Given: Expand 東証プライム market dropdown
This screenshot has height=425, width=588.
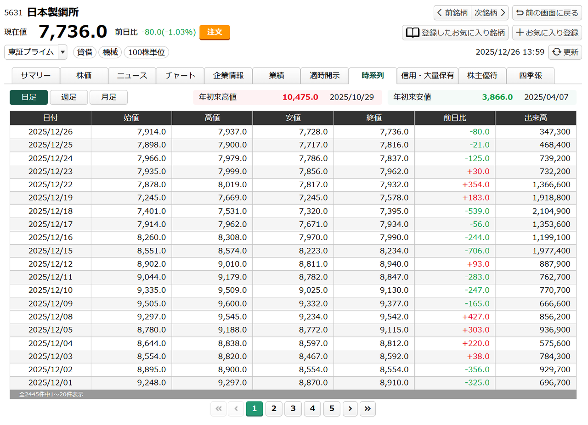Looking at the screenshot, I should (63, 52).
